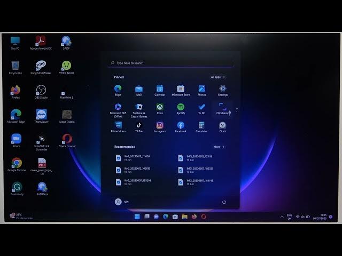Launch Microsoft 365 (Office)
The height and width of the screenshot is (256, 342).
[118, 110]
